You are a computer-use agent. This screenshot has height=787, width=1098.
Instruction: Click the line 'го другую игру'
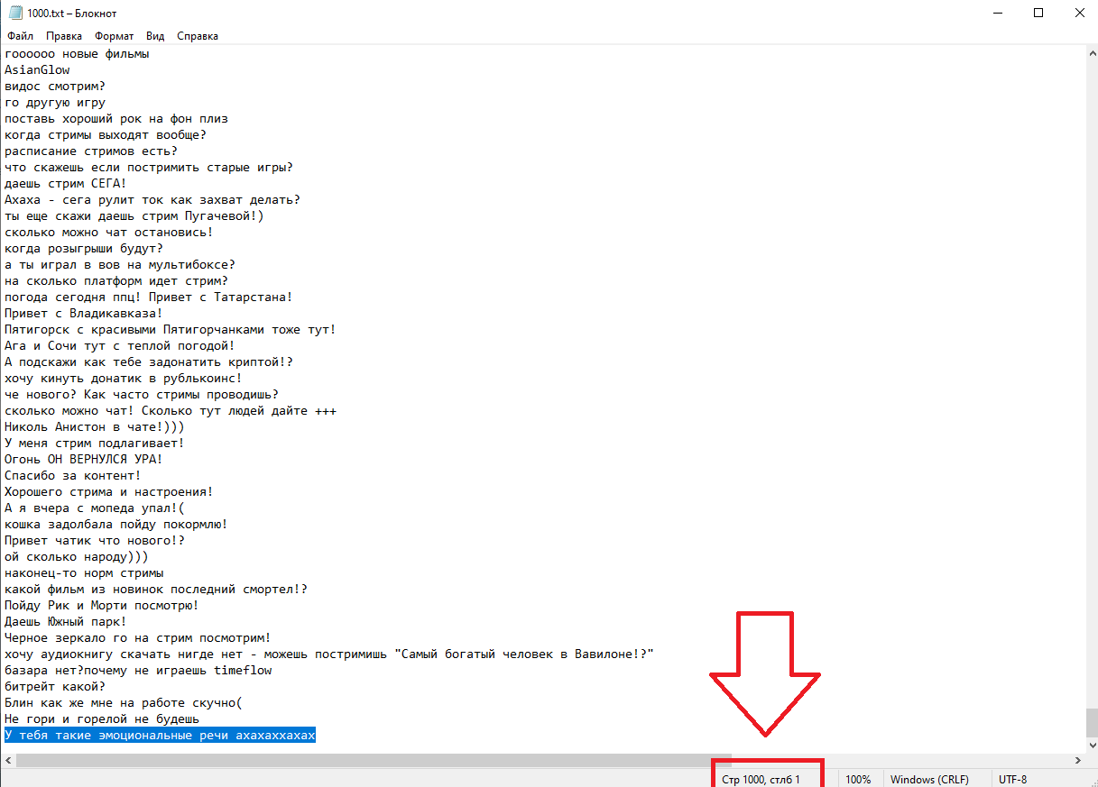tap(55, 102)
